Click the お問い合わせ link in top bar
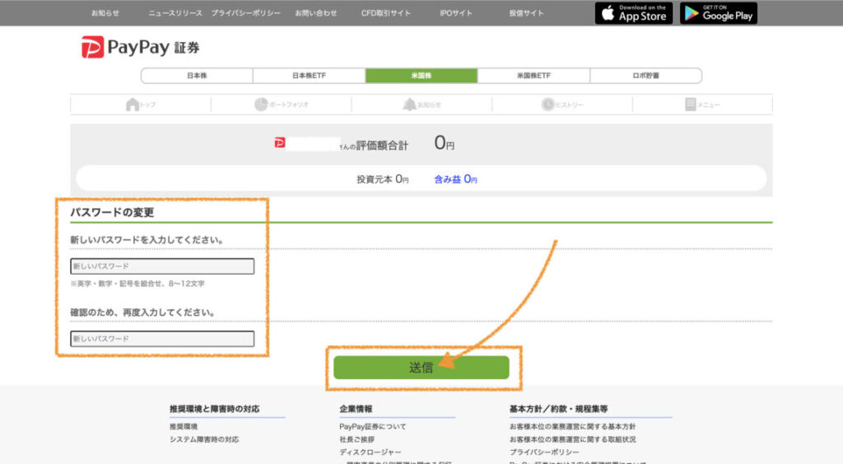The width and height of the screenshot is (843, 464). (316, 14)
